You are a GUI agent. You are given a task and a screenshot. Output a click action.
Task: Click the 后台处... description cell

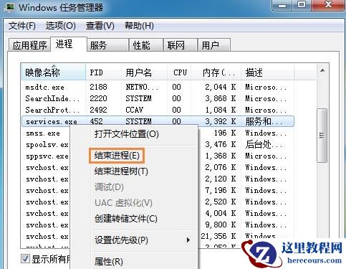coord(264,144)
